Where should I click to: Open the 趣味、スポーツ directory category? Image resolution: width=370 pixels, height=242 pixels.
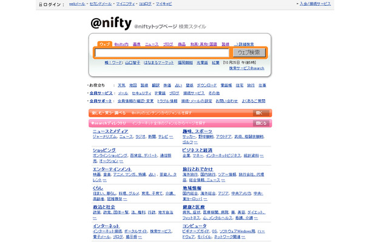click(197, 131)
